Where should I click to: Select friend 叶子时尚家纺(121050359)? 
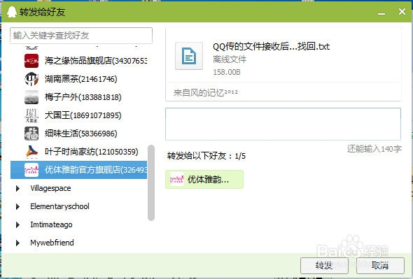(79, 152)
